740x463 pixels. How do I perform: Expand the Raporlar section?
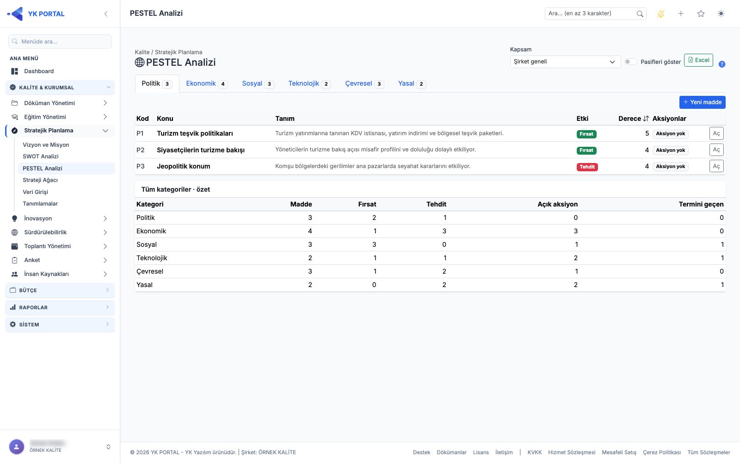(60, 307)
